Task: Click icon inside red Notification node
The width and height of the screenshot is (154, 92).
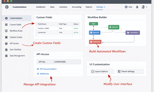Action: pyautogui.click(x=91, y=42)
